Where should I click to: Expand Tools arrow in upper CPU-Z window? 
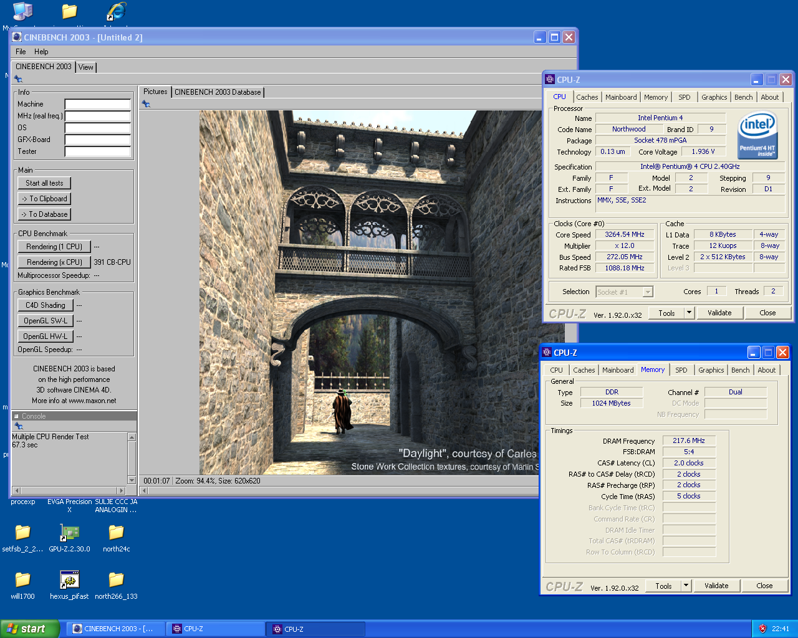tap(689, 313)
